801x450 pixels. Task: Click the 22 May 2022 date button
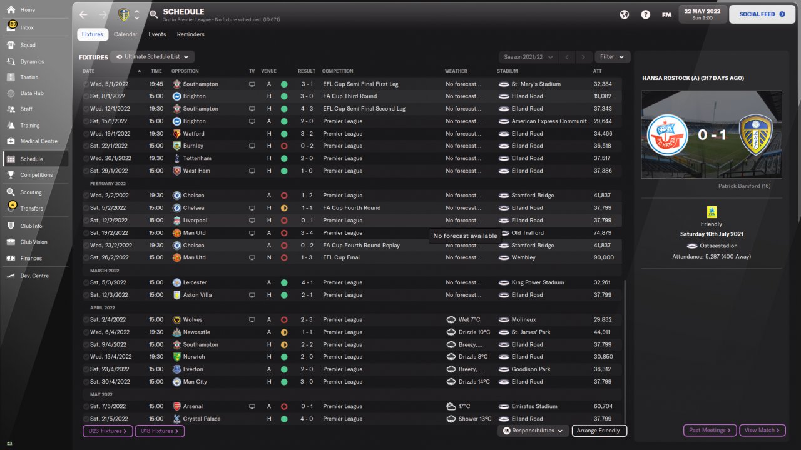(702, 14)
